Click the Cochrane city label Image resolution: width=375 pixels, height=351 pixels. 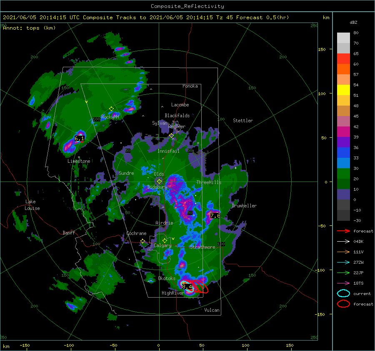point(136,233)
